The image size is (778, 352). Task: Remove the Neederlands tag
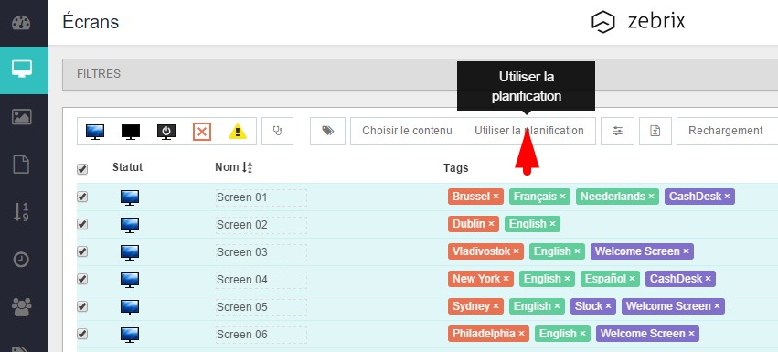click(651, 197)
